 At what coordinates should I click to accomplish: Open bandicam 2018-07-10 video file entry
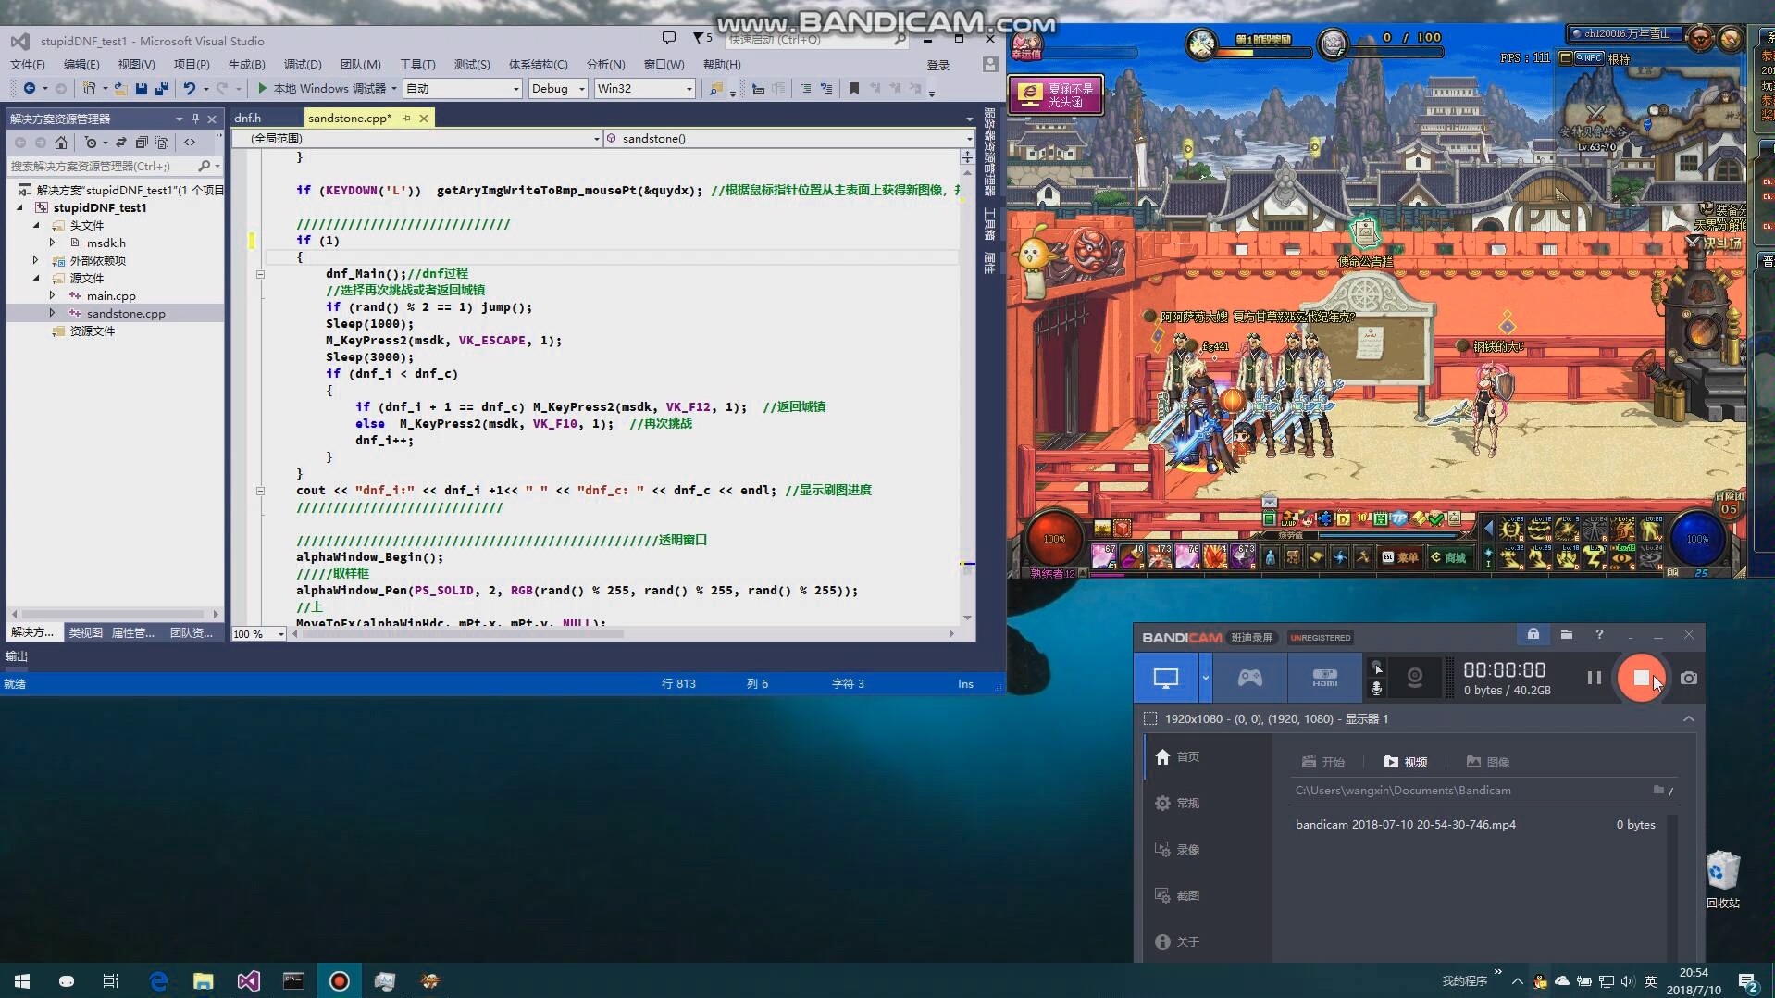[1475, 824]
